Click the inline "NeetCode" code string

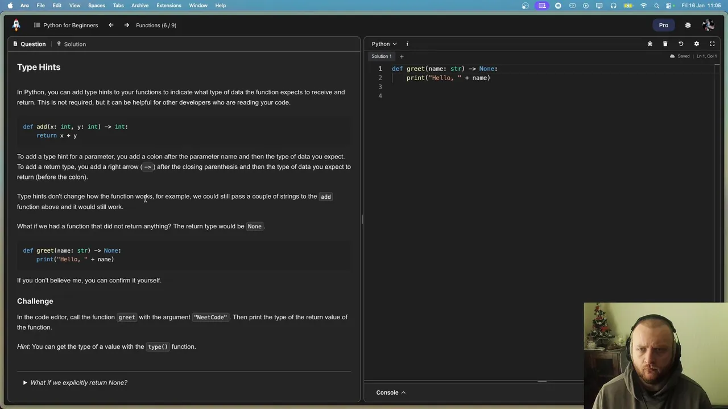(x=210, y=317)
